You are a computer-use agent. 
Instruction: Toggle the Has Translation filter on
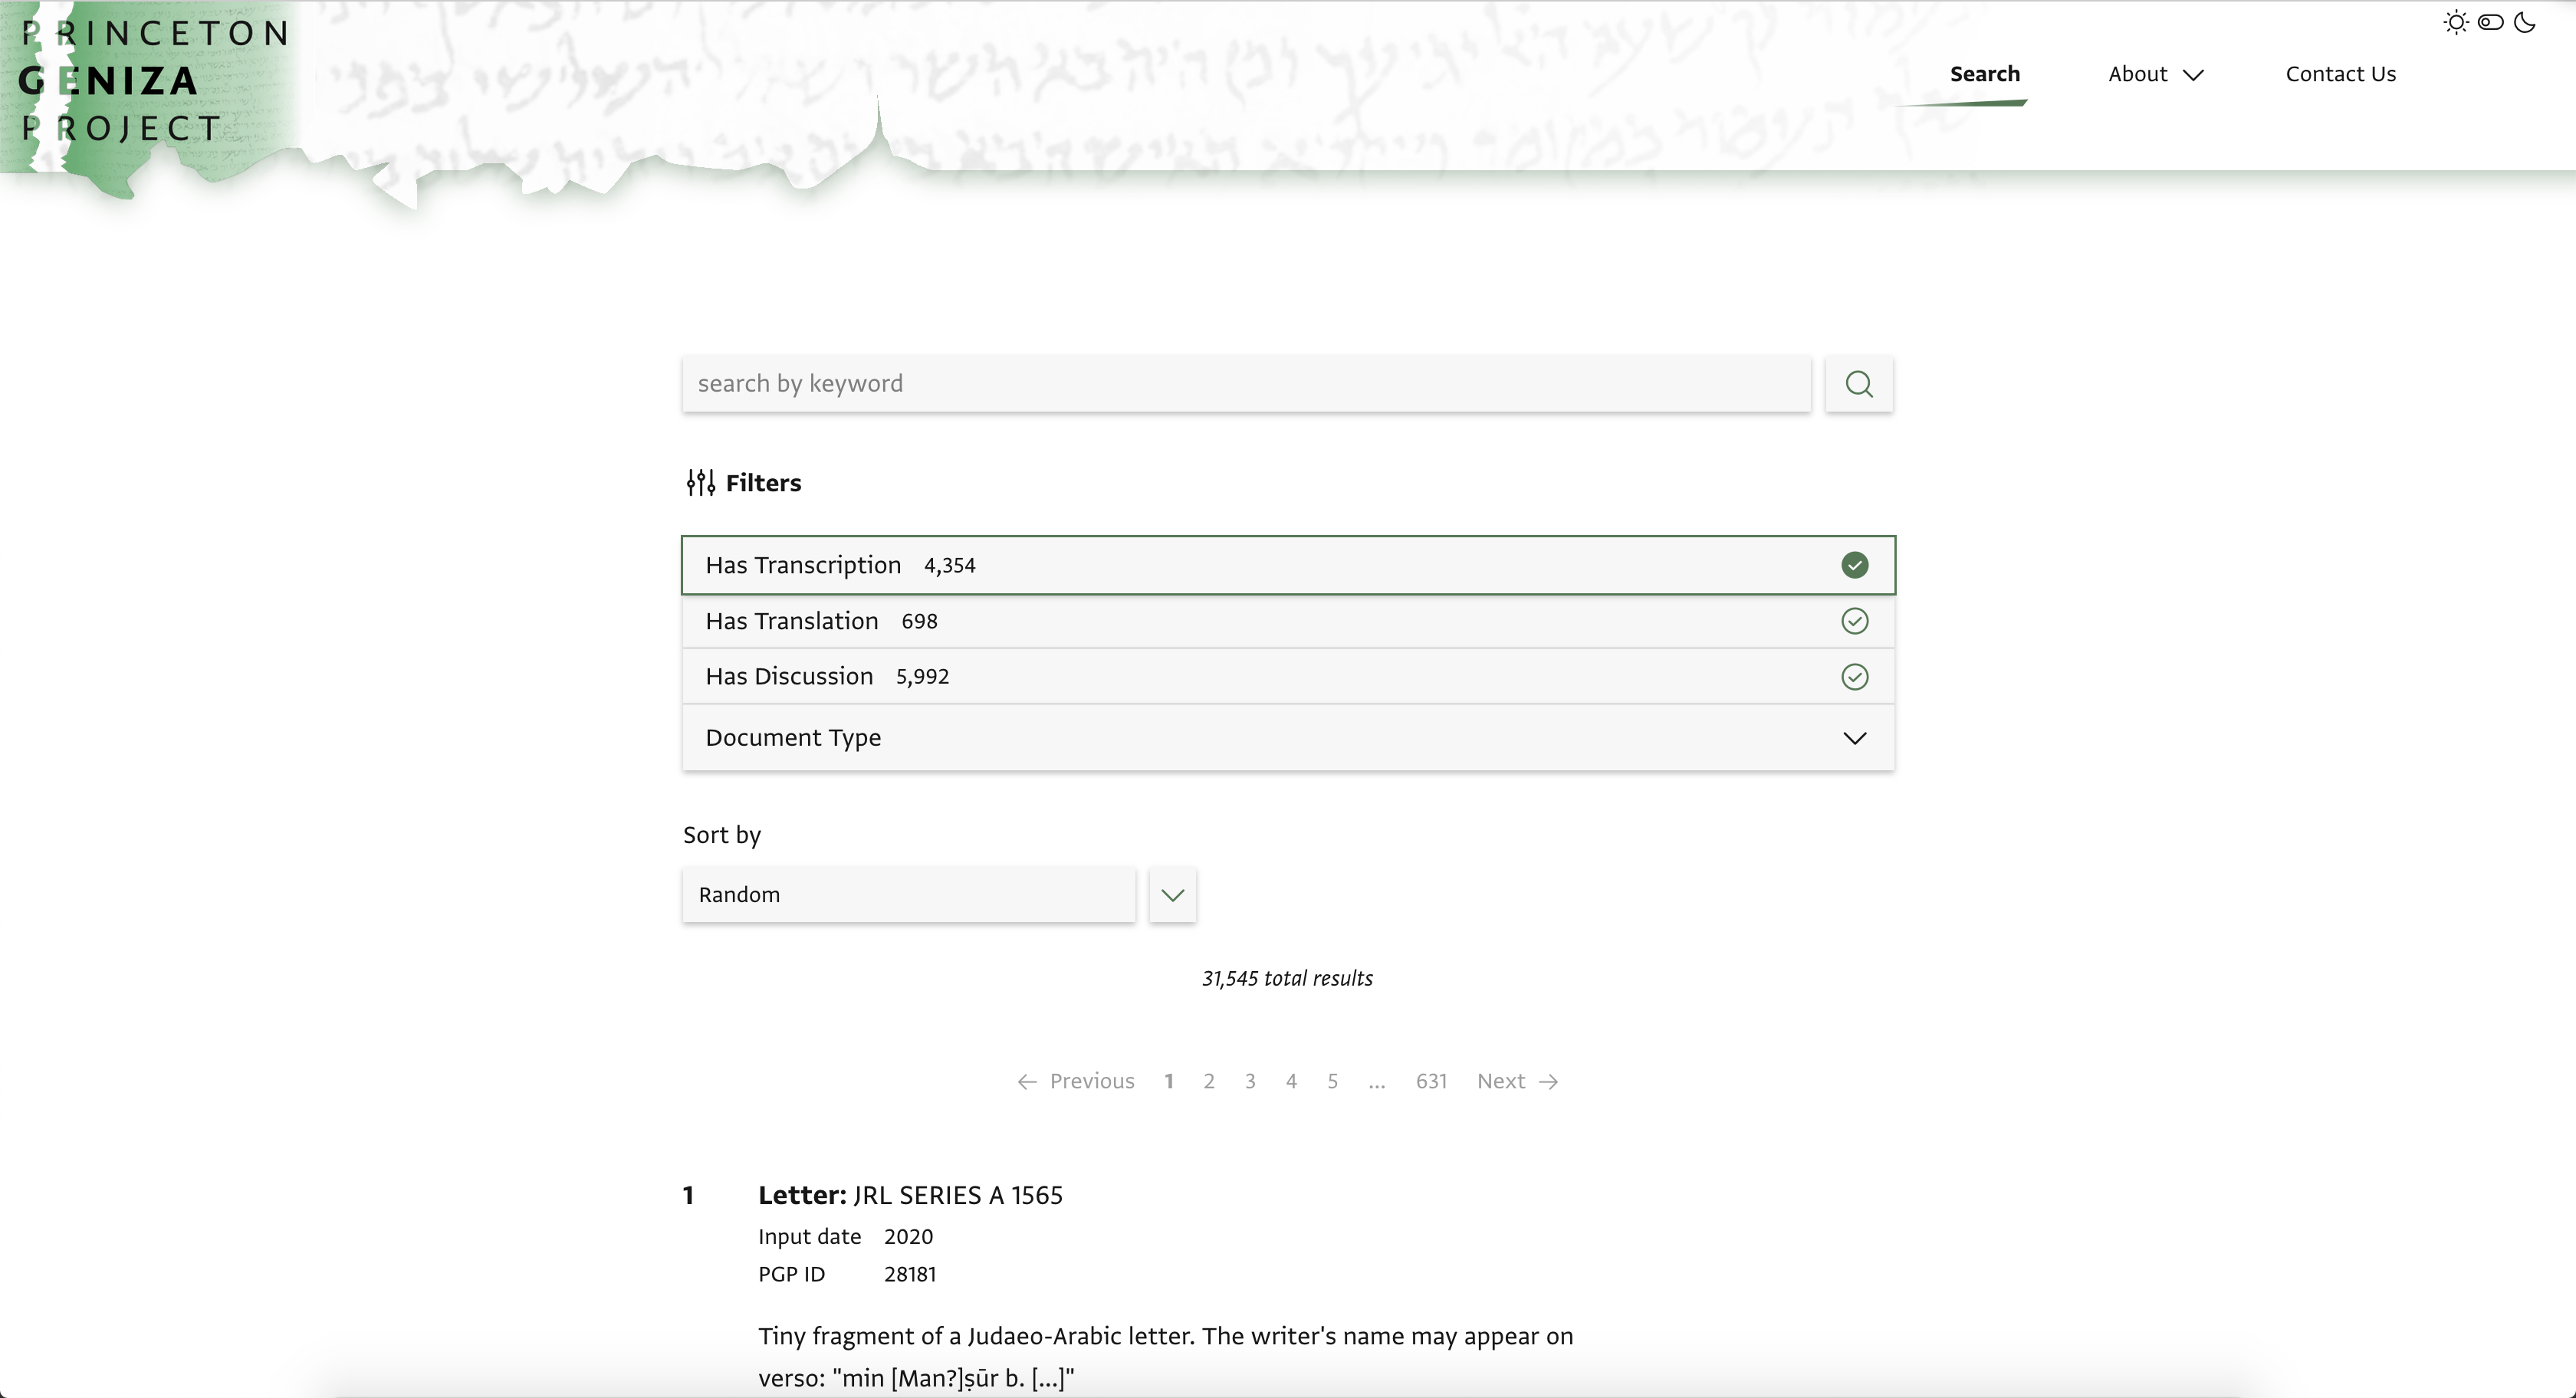tap(1855, 620)
